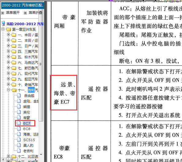Open the 美人豹 page in the tree
This screenshot has width=182, height=162.
28,145
